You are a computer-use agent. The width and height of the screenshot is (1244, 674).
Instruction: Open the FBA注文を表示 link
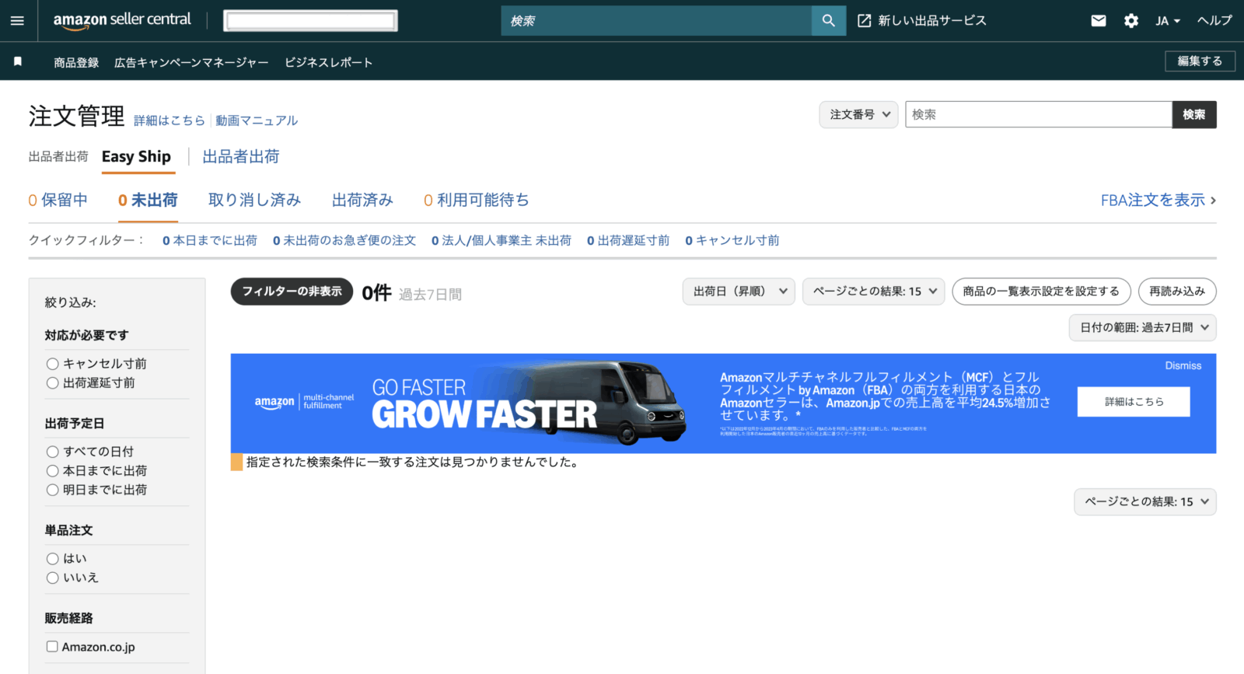point(1158,201)
